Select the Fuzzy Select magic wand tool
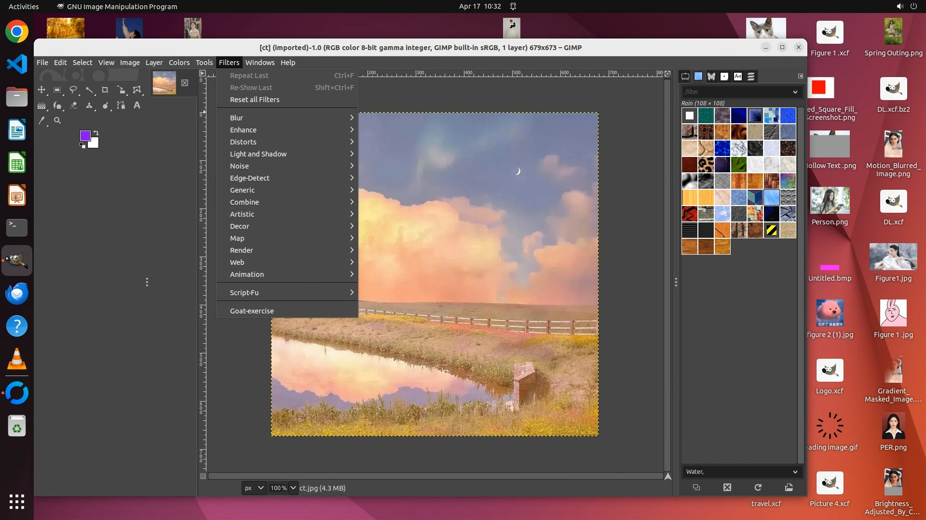This screenshot has width=926, height=520. [89, 90]
